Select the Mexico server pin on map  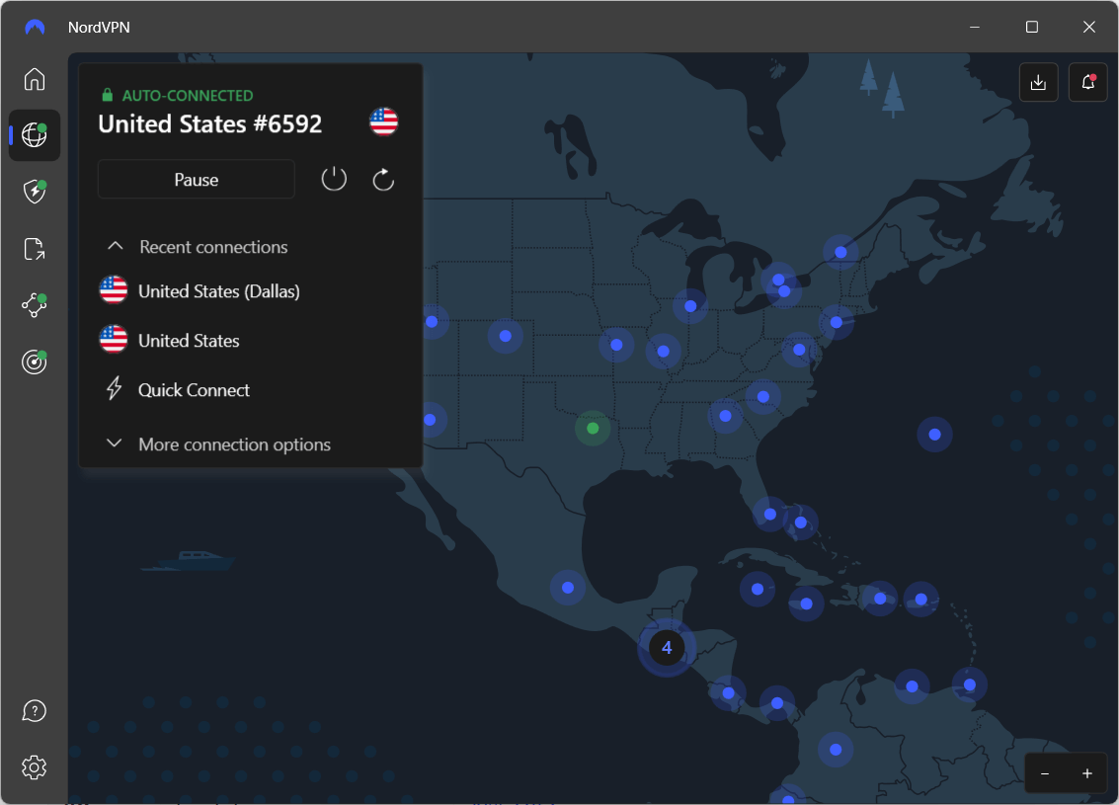(x=568, y=588)
